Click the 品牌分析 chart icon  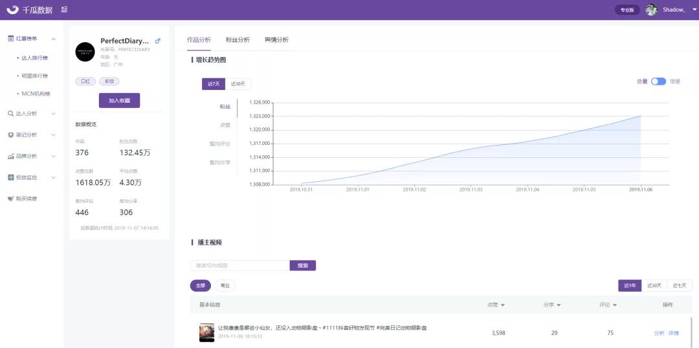coord(11,157)
